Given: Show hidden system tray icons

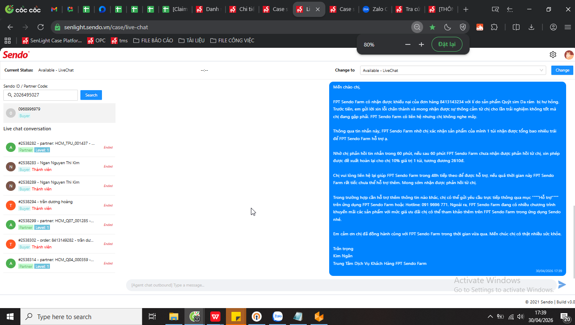Looking at the screenshot, I should (490, 317).
